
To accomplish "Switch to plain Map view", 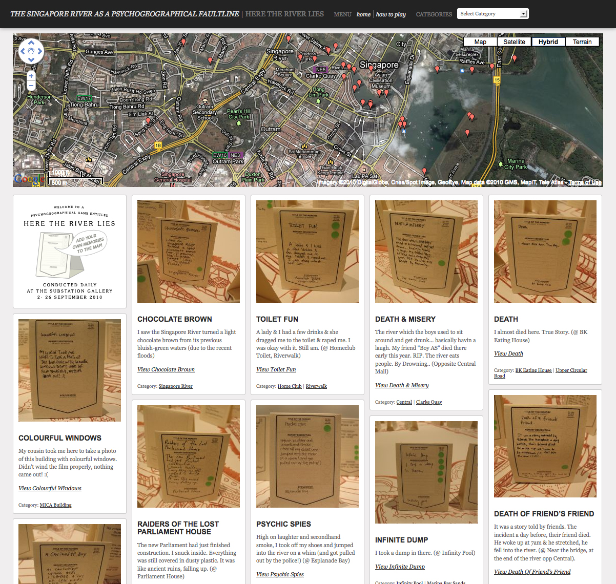I will click(480, 42).
